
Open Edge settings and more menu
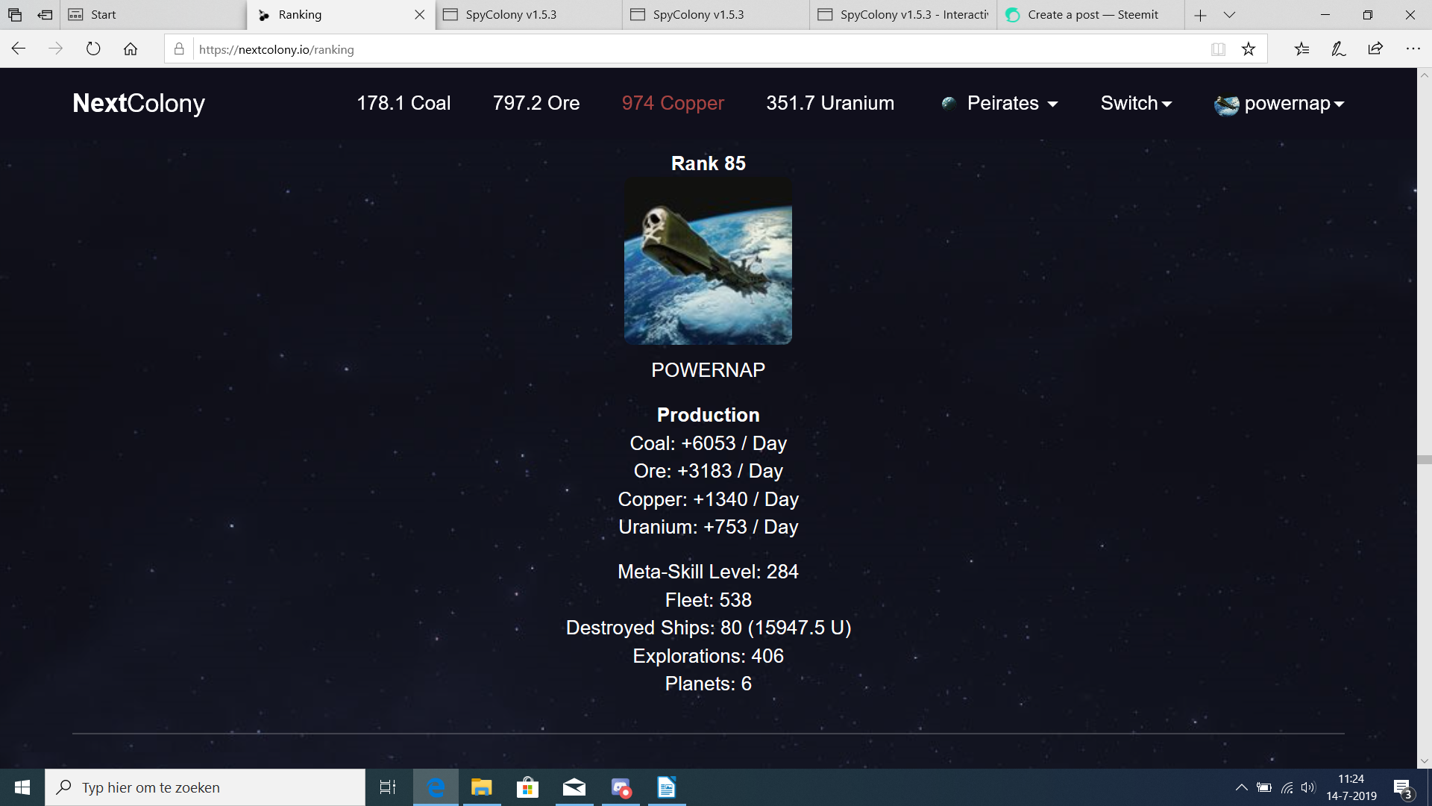click(1413, 49)
